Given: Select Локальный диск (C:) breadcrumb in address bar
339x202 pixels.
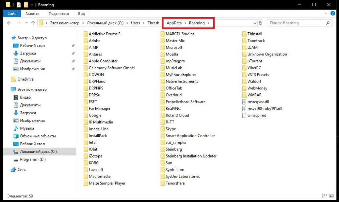Looking at the screenshot, I should coord(105,23).
